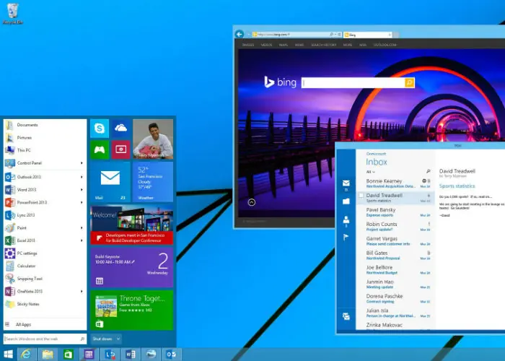Click the Search Windows and the web field

tap(45, 339)
